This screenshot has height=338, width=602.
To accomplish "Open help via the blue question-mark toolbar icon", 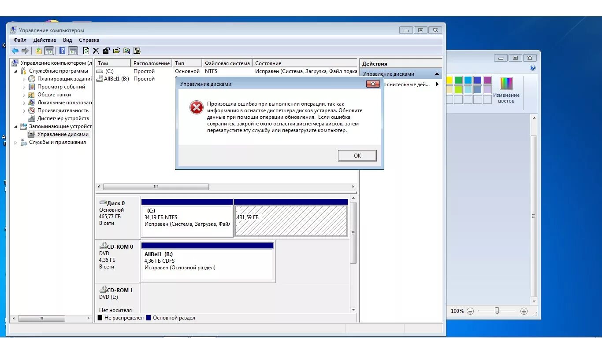I will click(x=63, y=51).
